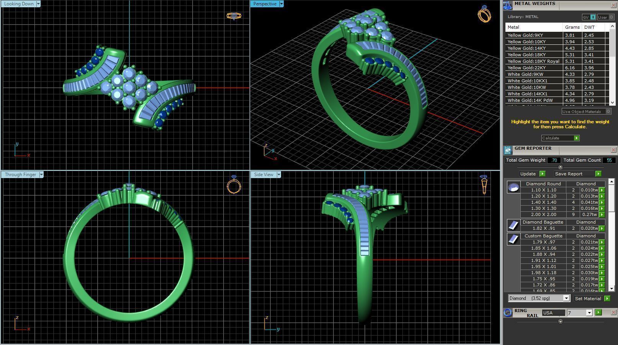This screenshot has width=618, height=345.
Task: Click the Side View viewport ring icon
Action: (484, 184)
